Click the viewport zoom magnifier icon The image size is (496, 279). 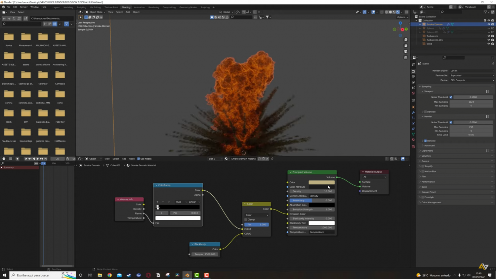point(406,40)
